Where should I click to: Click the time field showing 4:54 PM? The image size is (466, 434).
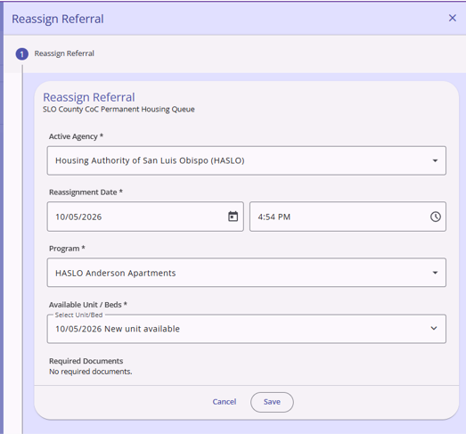pos(347,217)
